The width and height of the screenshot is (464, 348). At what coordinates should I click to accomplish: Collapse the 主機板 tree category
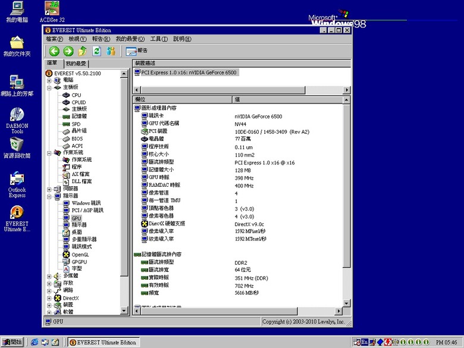49,87
